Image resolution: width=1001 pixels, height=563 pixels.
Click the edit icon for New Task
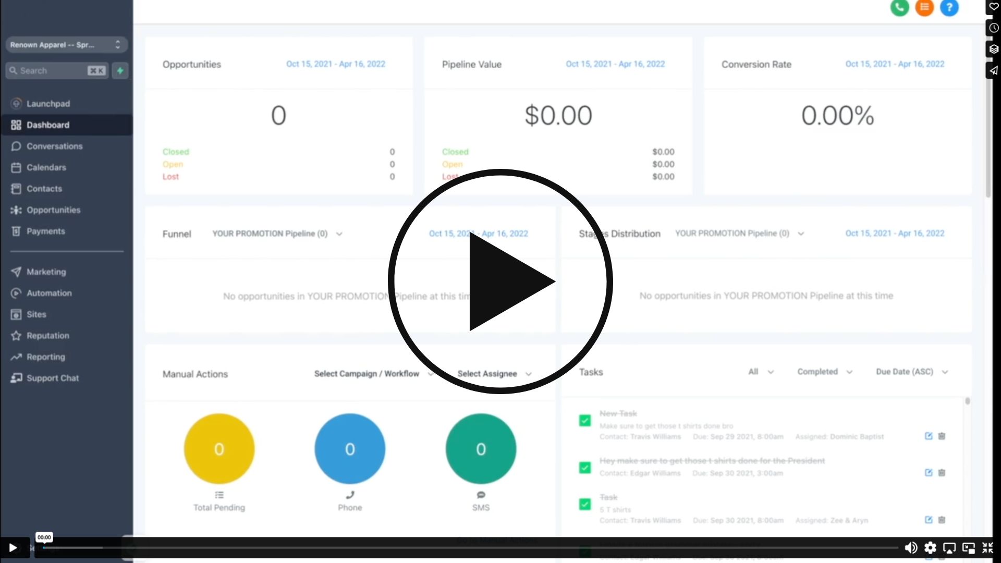pyautogui.click(x=928, y=436)
